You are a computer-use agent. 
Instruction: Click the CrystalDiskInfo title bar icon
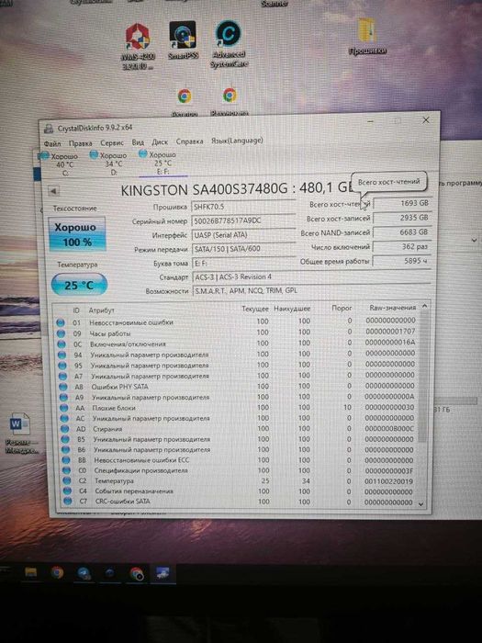click(49, 129)
